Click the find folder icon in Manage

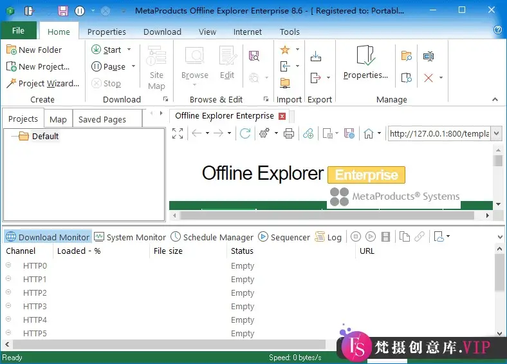(407, 56)
